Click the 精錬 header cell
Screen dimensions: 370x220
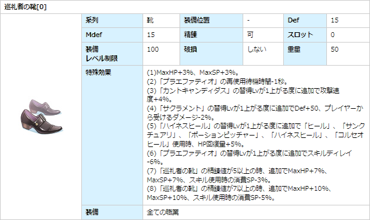tap(211, 35)
